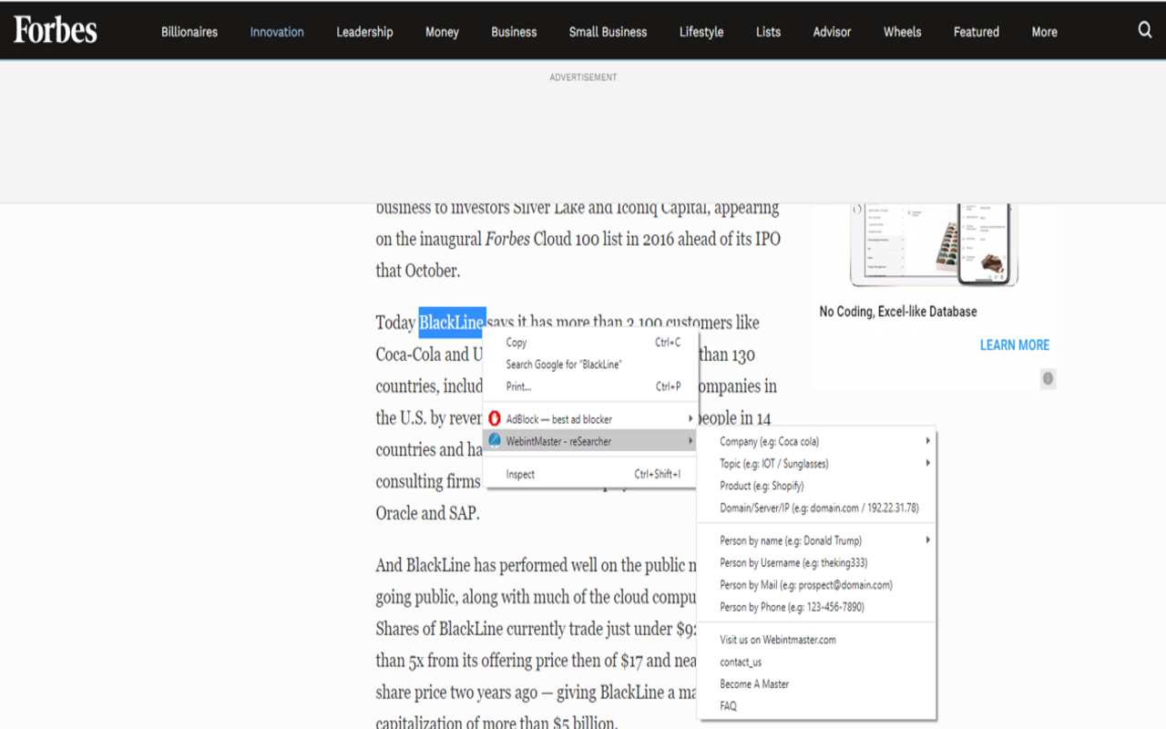
Task: Go to Featured section
Action: [976, 32]
